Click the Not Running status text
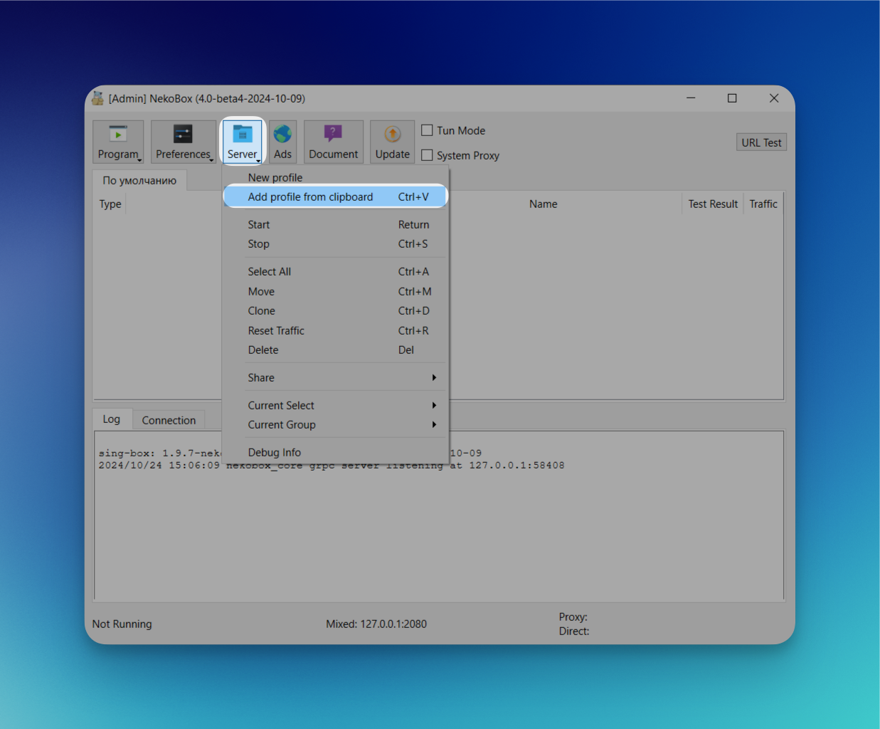The height and width of the screenshot is (729, 880). coord(122,624)
